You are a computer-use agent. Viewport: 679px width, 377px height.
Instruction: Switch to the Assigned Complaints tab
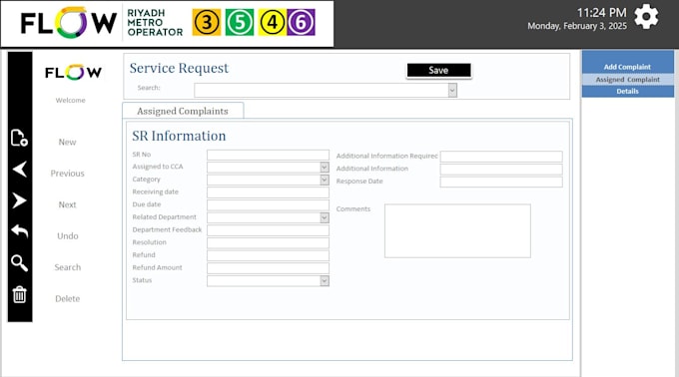coord(183,111)
